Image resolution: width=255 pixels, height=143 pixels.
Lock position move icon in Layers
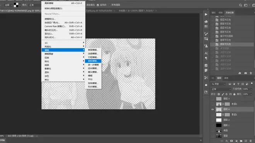click(226, 94)
